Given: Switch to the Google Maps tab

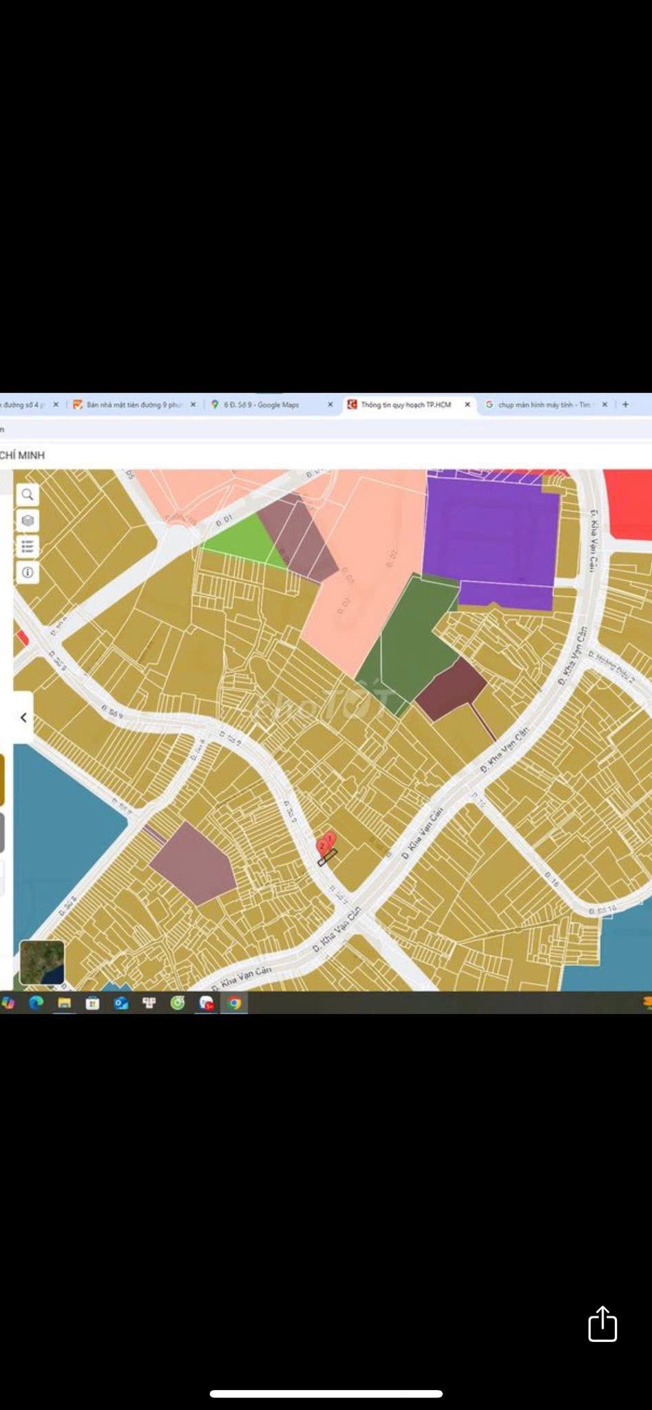Looking at the screenshot, I should click(x=262, y=405).
